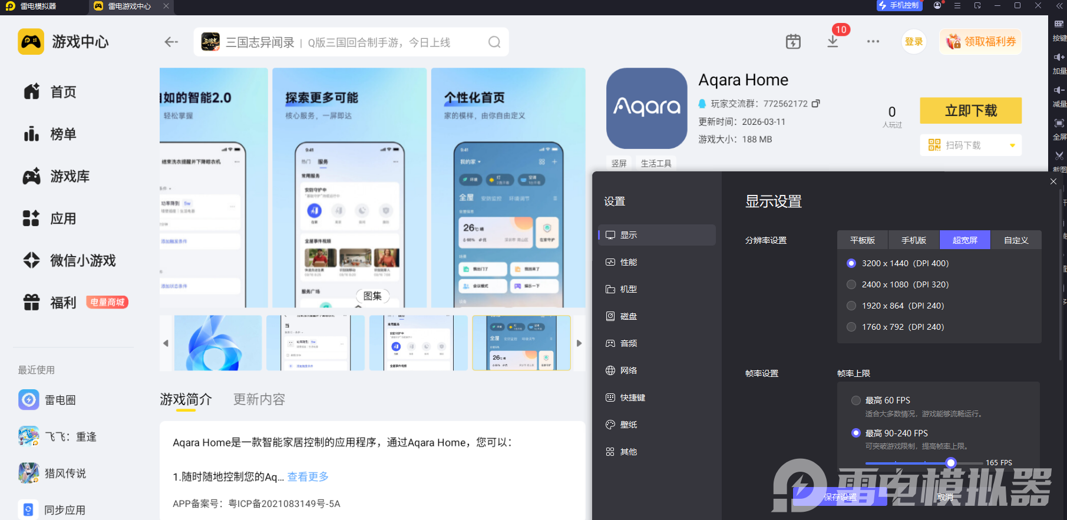The image size is (1067, 520).
Task: Open the download manager icon
Action: [x=833, y=41]
